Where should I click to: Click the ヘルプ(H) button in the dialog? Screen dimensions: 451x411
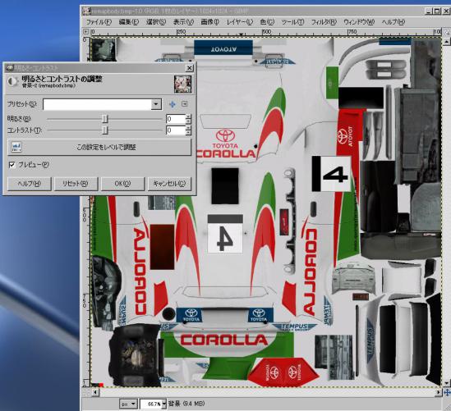(30, 184)
